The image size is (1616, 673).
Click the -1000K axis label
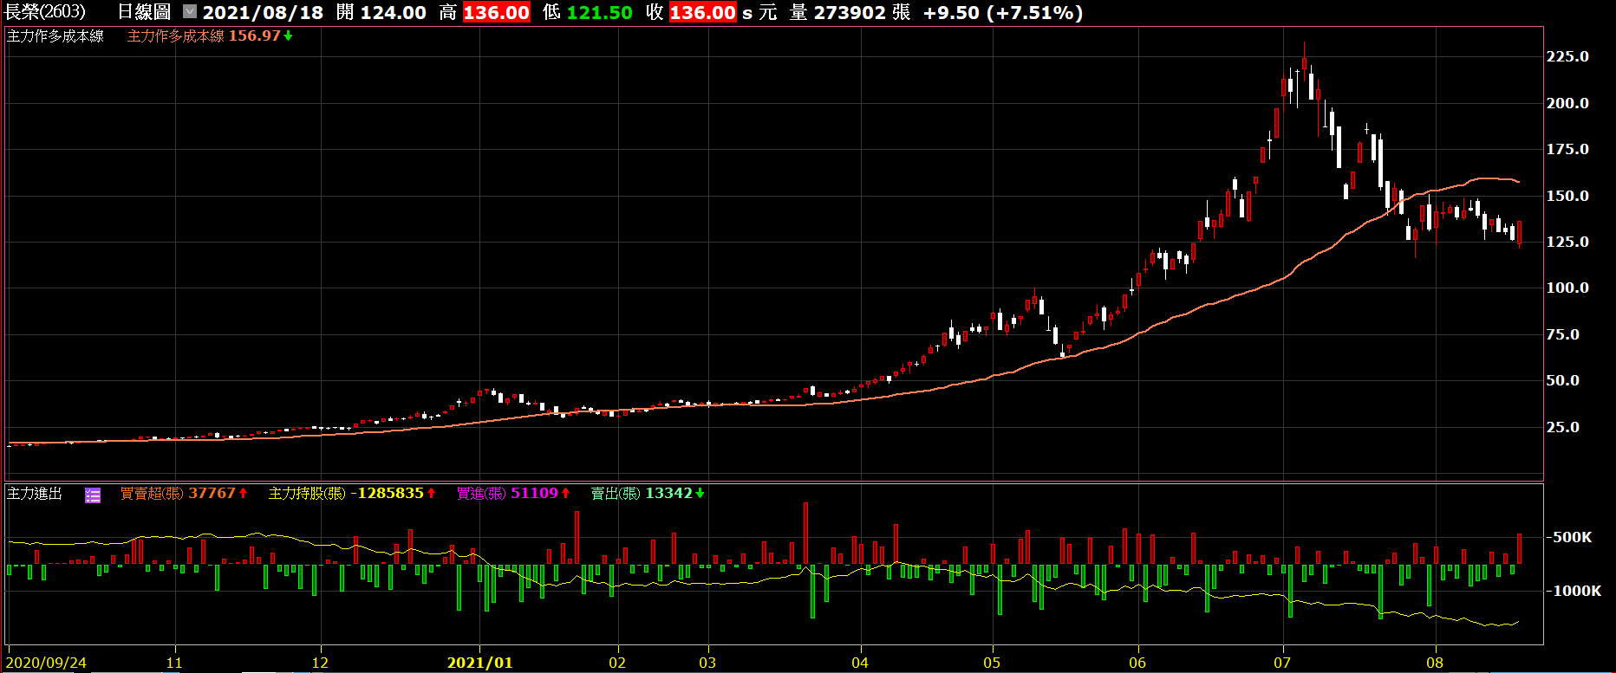(x=1574, y=592)
